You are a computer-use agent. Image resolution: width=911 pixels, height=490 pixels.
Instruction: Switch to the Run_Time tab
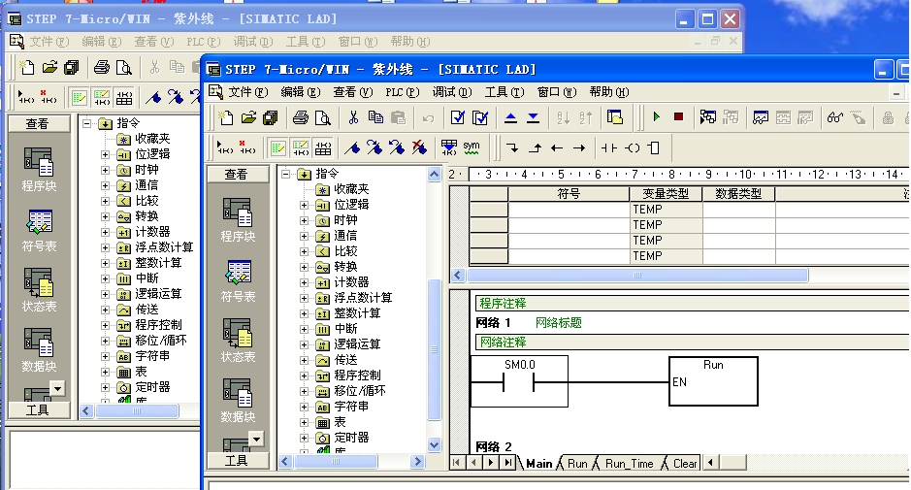pos(630,463)
